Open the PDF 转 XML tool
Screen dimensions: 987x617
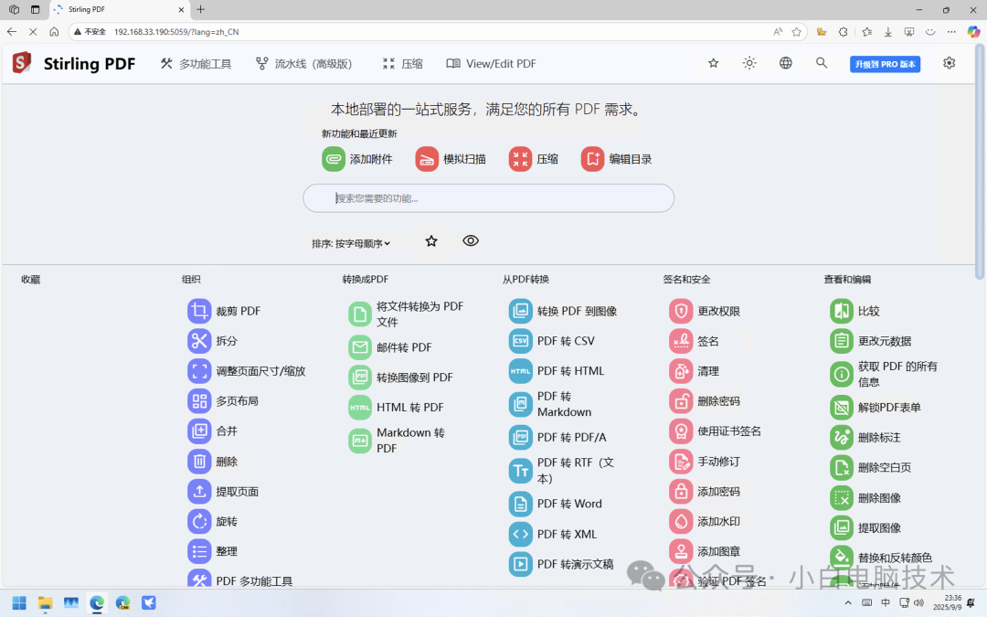click(553, 534)
